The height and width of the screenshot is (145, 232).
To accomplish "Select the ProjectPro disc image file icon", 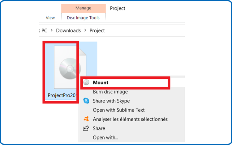I will [x=70, y=67].
